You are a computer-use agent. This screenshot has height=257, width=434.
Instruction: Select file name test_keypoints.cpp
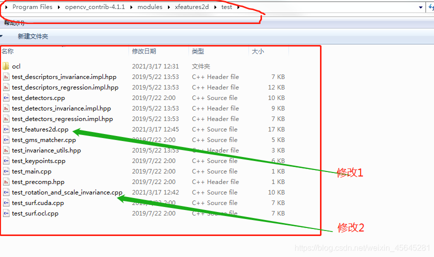tap(38, 161)
